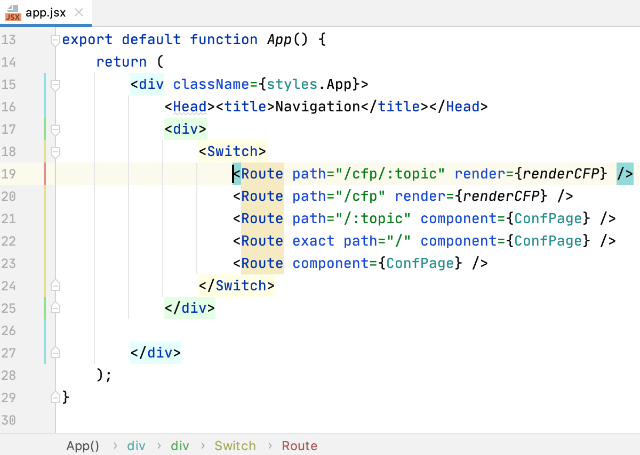Click the teal gutter marker beside line 25
This screenshot has height=455, width=640.
(x=45, y=308)
